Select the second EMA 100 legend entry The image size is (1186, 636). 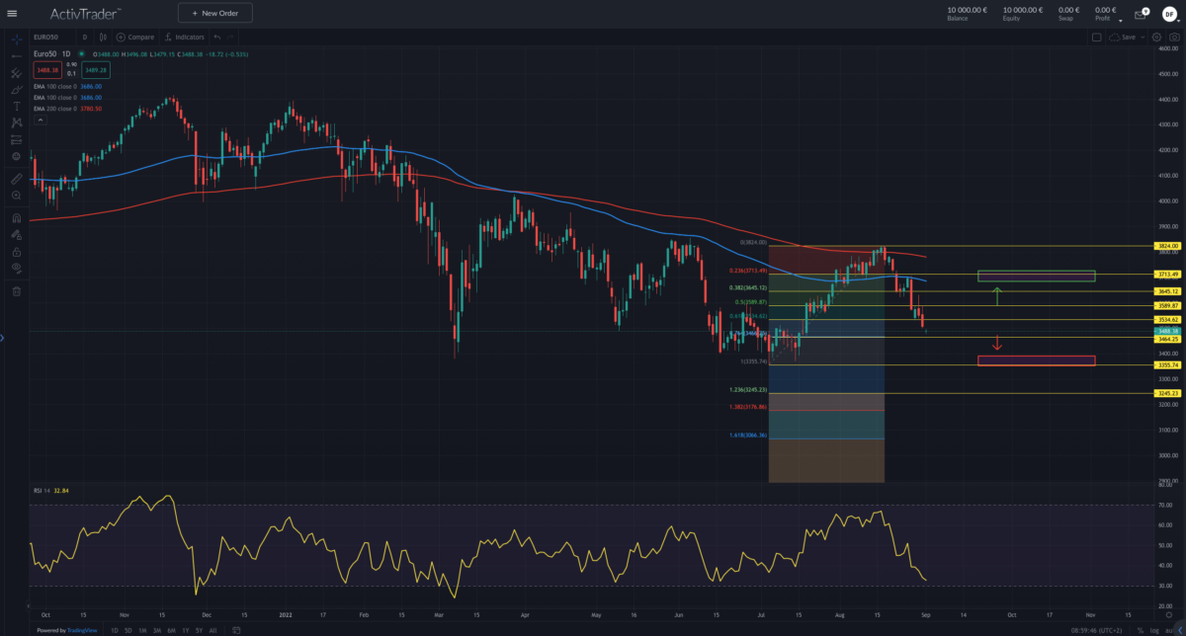67,98
